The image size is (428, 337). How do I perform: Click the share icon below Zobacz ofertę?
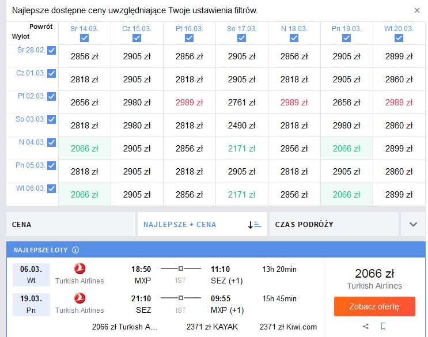[x=365, y=326]
